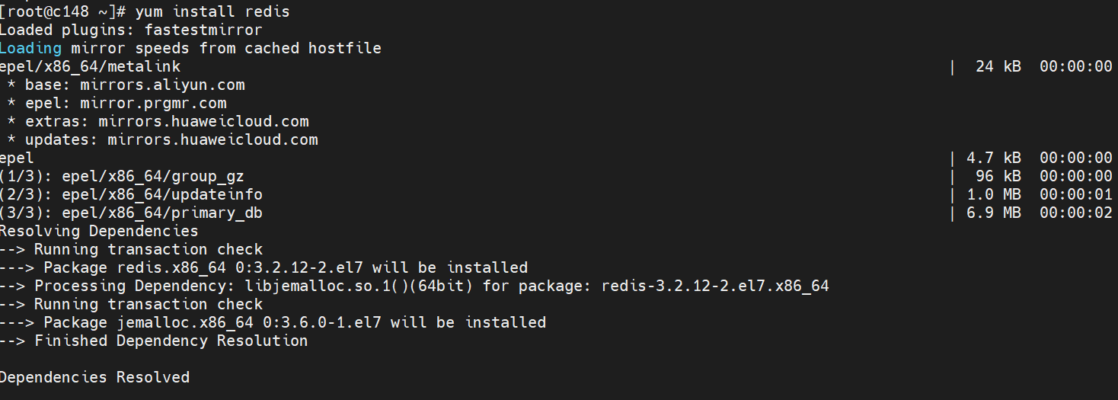1118x400 pixels.
Task: Click the 'Dependencies Resolved' line
Action: (94, 377)
